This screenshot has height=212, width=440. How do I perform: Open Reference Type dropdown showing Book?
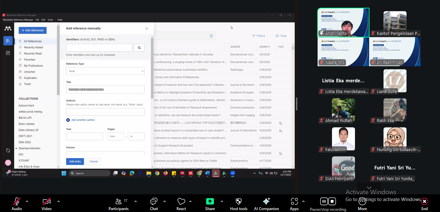(105, 71)
